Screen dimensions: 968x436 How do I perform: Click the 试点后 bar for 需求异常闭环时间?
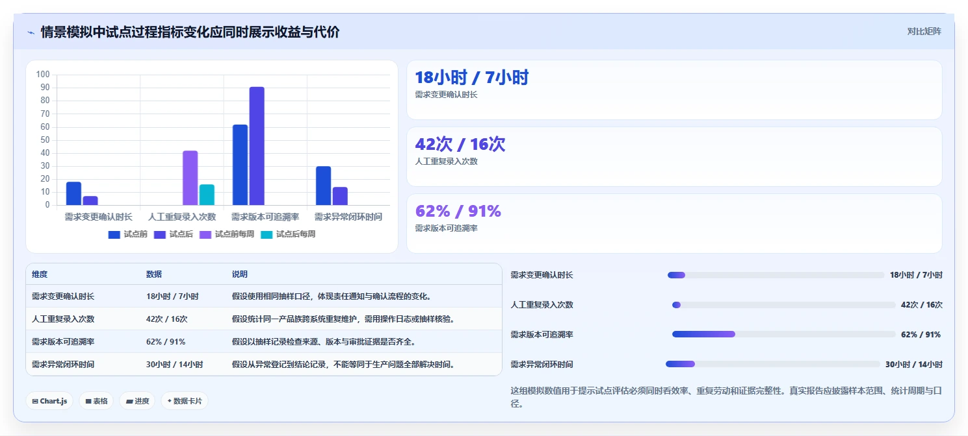pos(340,196)
